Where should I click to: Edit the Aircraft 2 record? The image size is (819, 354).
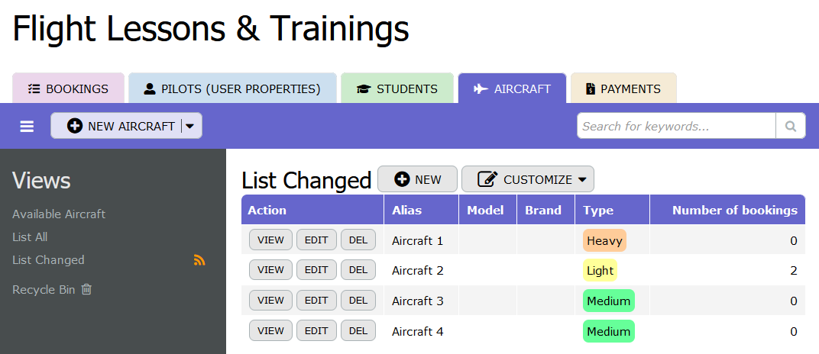pyautogui.click(x=316, y=270)
